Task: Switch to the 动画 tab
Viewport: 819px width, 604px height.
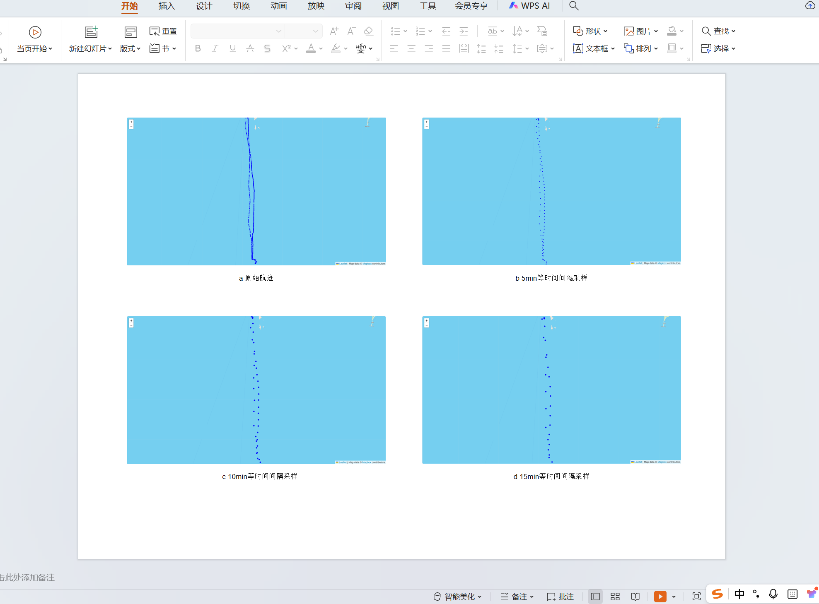Action: point(278,6)
